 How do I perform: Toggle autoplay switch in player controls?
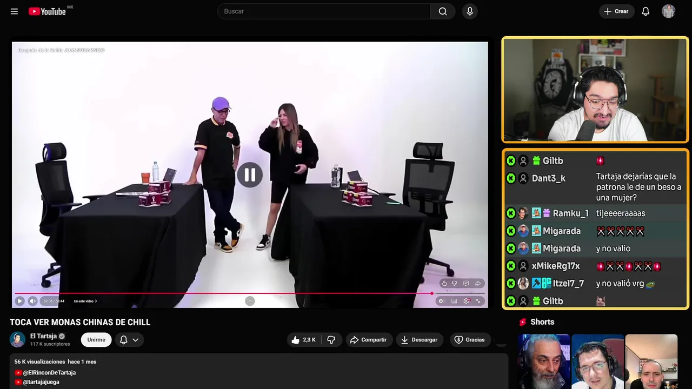pyautogui.click(x=441, y=301)
